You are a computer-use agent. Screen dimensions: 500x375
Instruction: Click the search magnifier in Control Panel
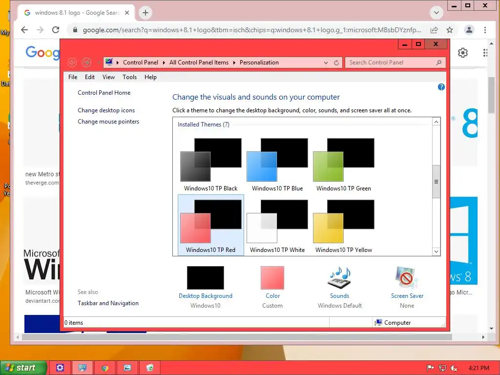coord(439,62)
